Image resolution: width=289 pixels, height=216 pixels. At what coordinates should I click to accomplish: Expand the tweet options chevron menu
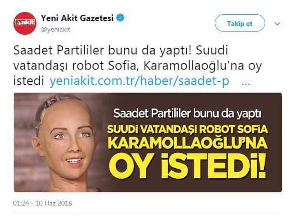coord(277,23)
